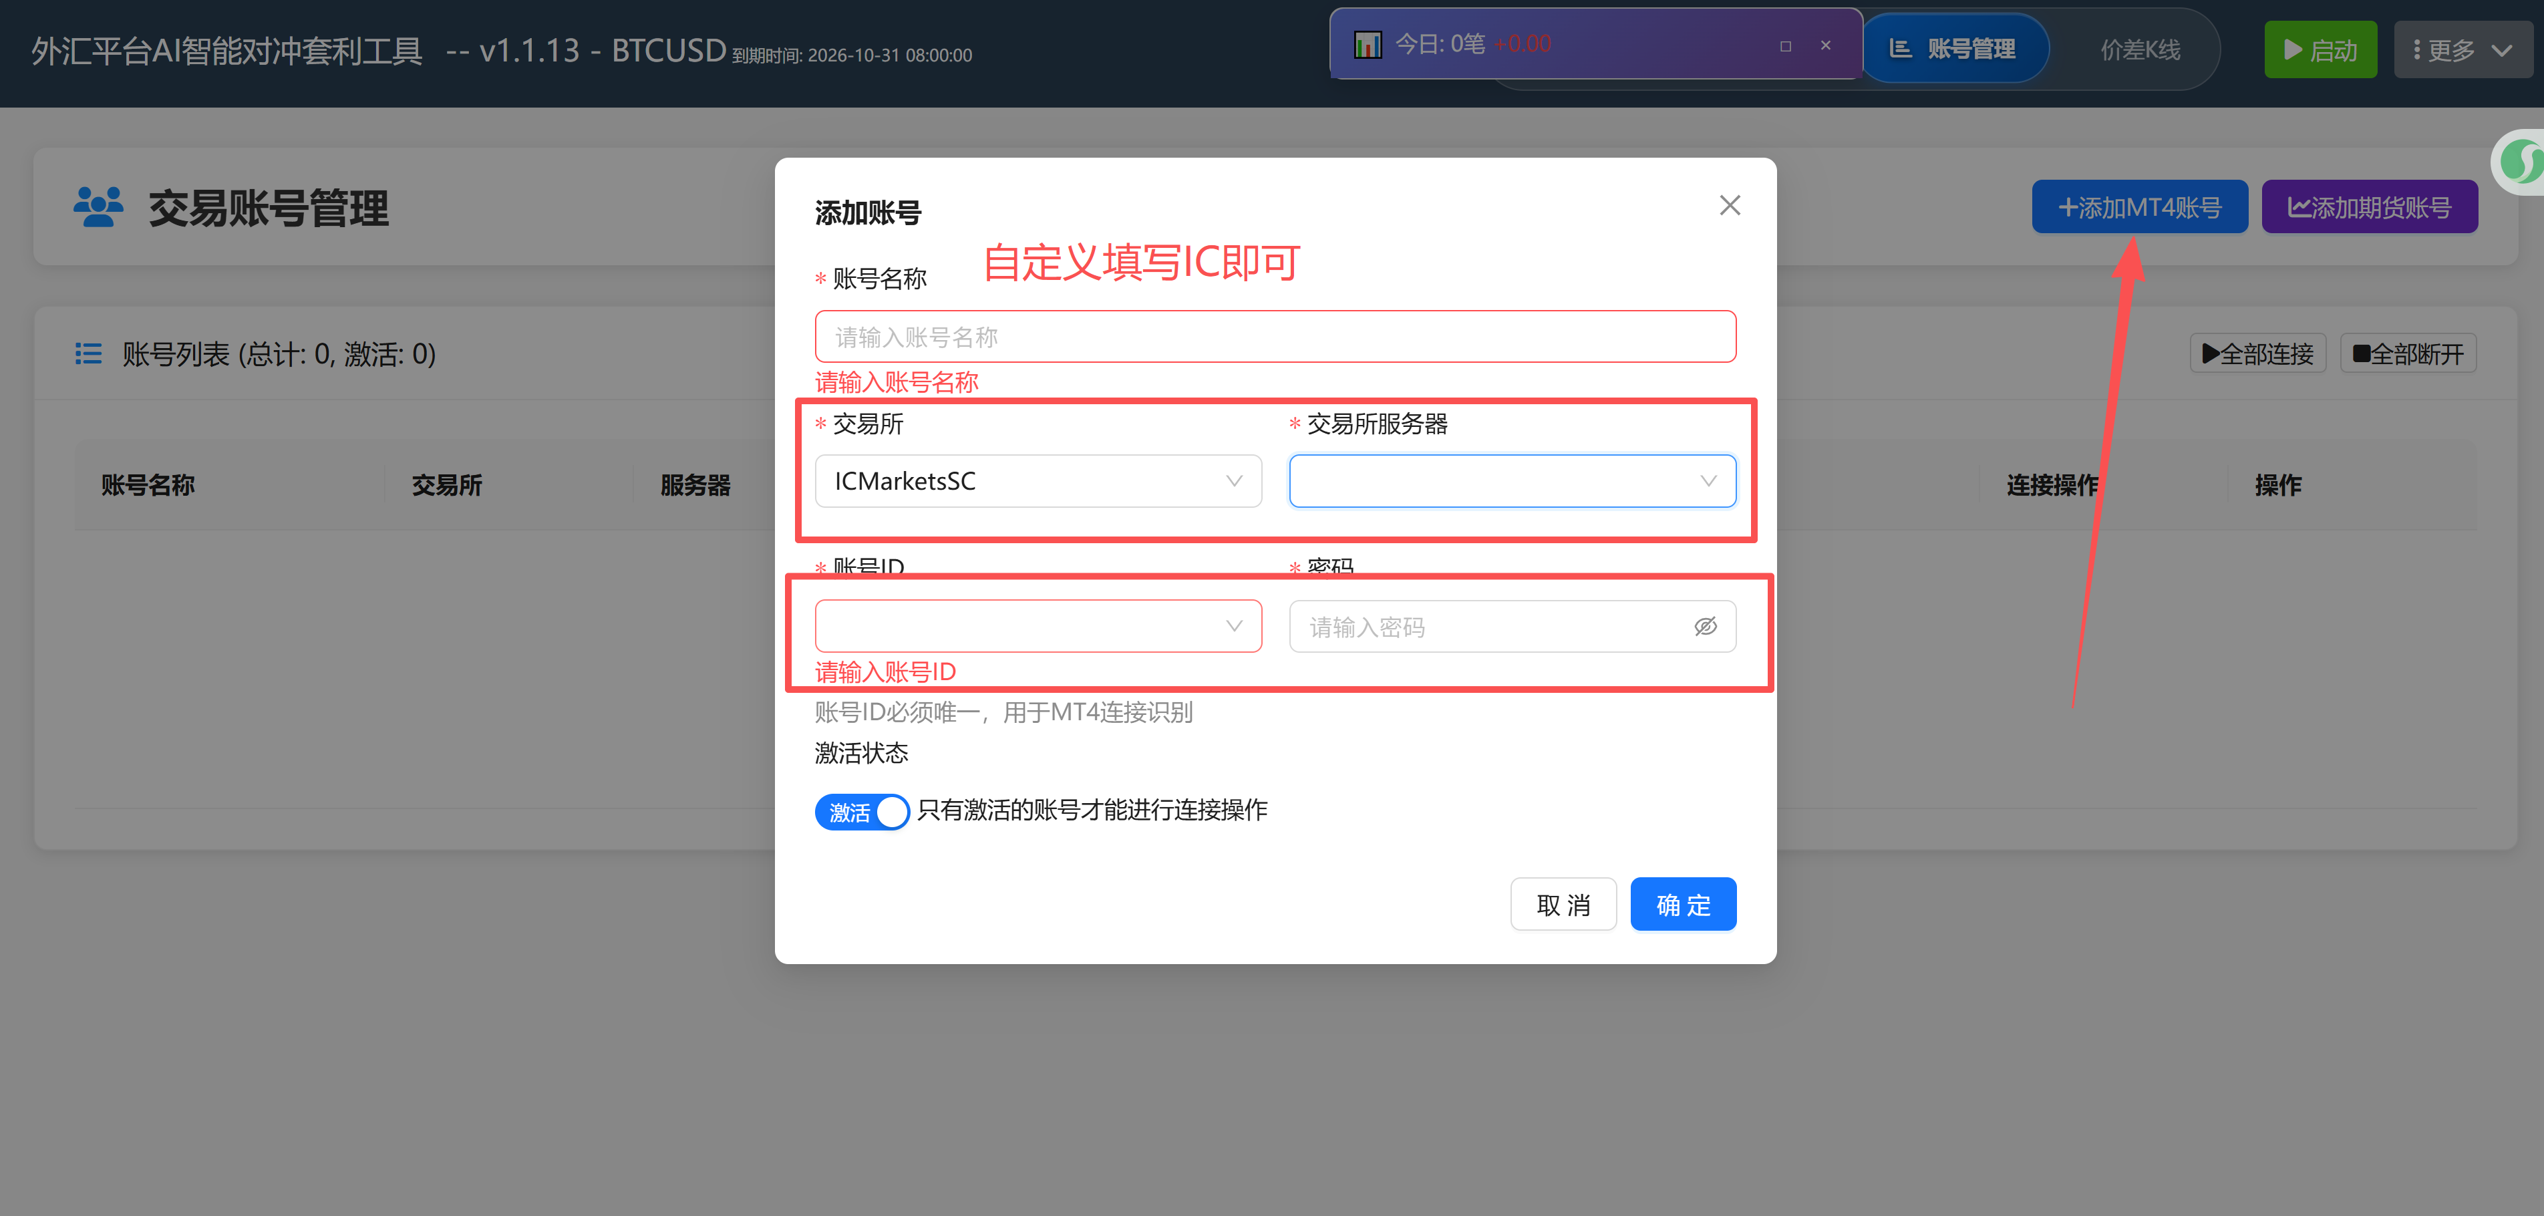Click 全部断开 stop button

pyautogui.click(x=2407, y=353)
